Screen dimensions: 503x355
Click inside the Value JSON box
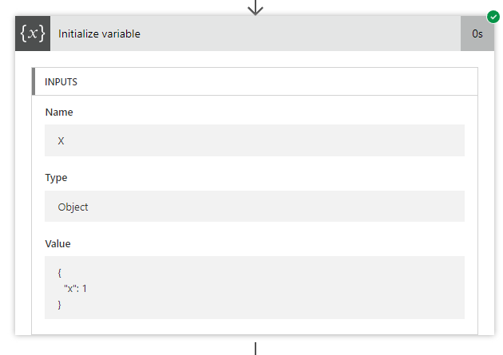(255, 287)
